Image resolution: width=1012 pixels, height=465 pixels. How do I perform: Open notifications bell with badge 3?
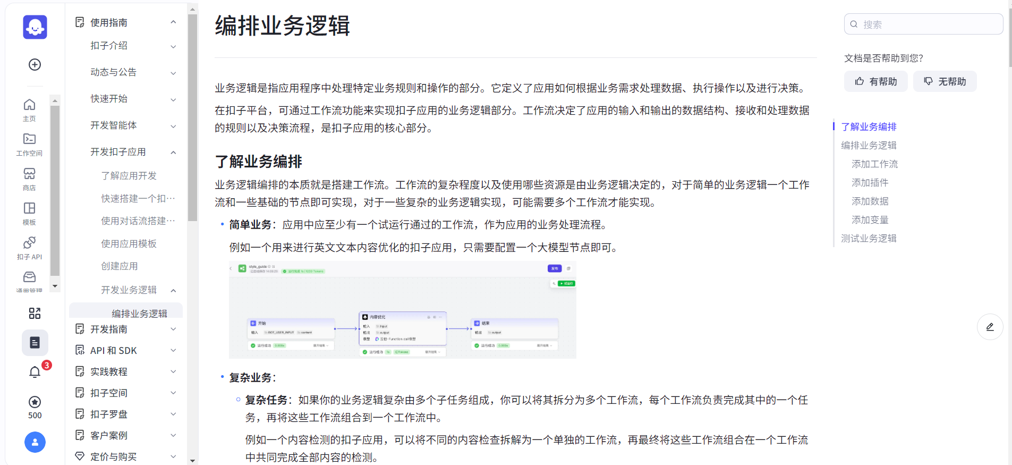click(x=35, y=372)
